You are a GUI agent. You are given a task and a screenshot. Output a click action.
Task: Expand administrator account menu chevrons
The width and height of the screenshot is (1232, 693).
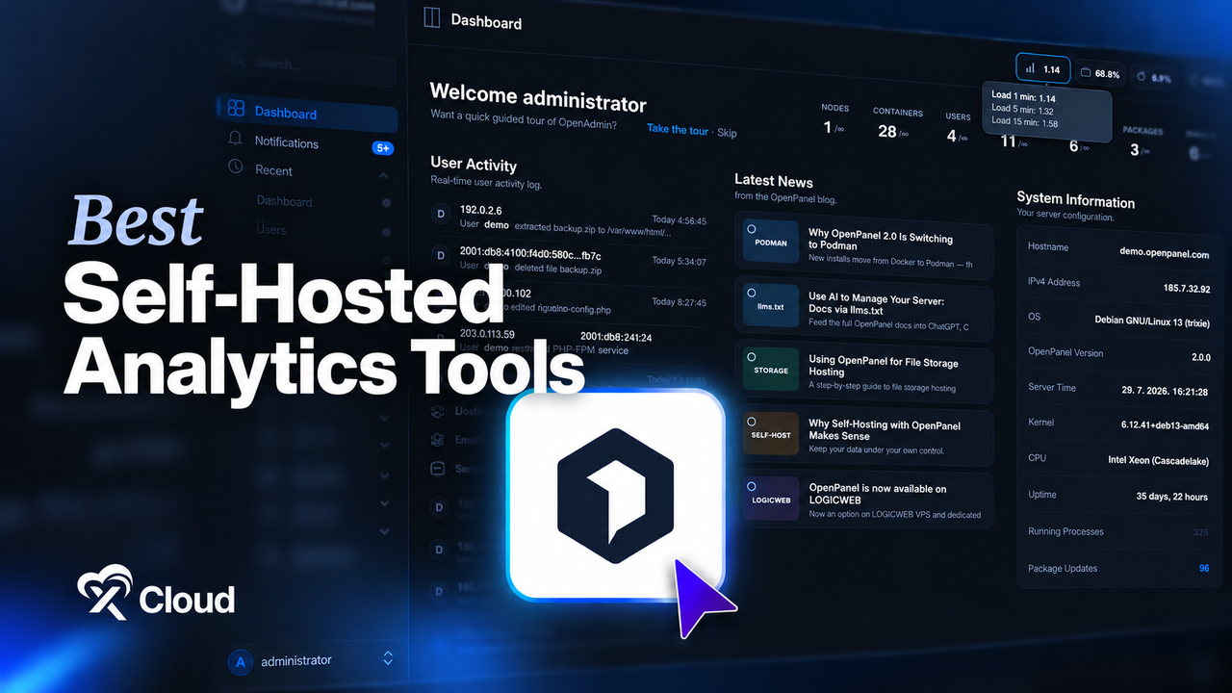pos(388,658)
